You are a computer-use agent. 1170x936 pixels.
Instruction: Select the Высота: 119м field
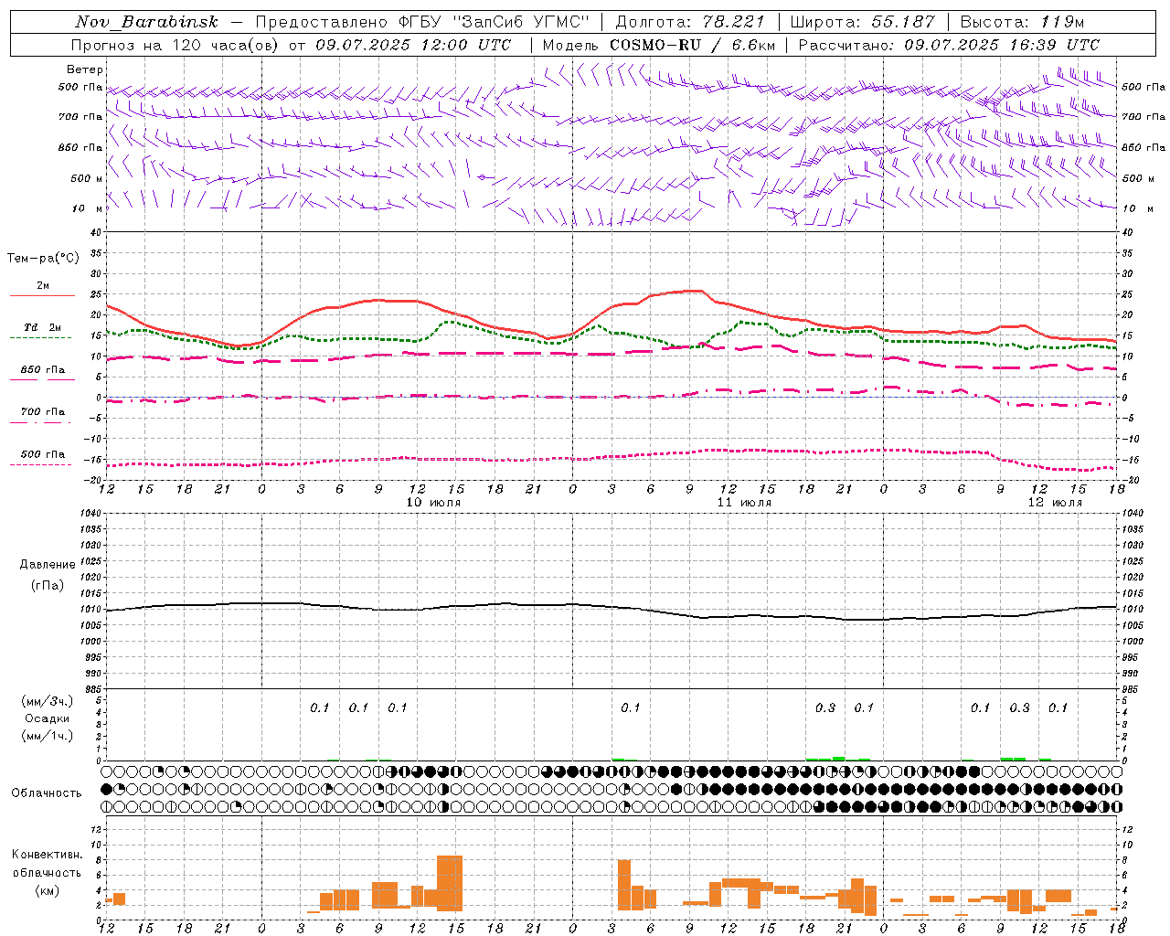(x=1022, y=22)
